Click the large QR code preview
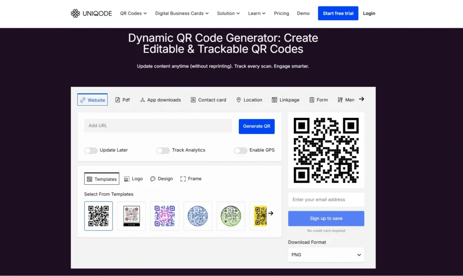Viewport: 463px width, 276px height. tap(326, 150)
